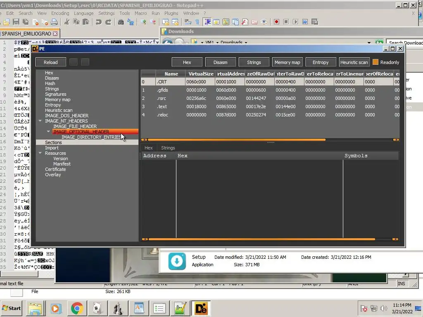Click Redo arrow in Notepad++ toolbar

pyautogui.click(x=108, y=22)
